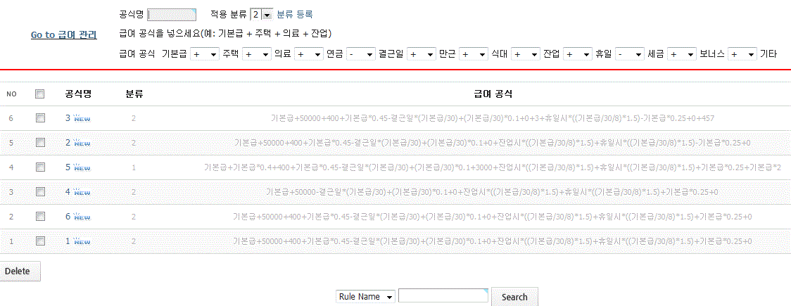This screenshot has width=791, height=306.
Task: Click the NEW badge in row NO 2
Action: [82, 216]
